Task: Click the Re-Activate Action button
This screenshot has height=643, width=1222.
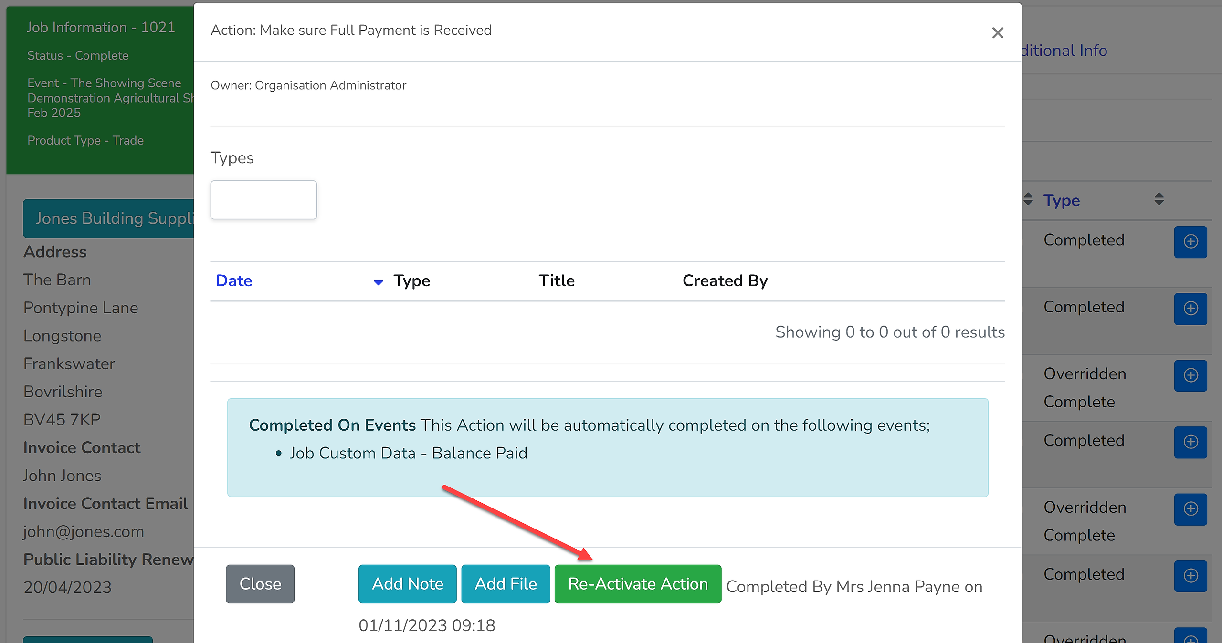Action: pos(638,584)
